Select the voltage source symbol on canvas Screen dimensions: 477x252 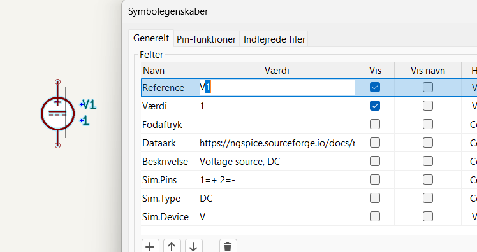[x=57, y=113]
